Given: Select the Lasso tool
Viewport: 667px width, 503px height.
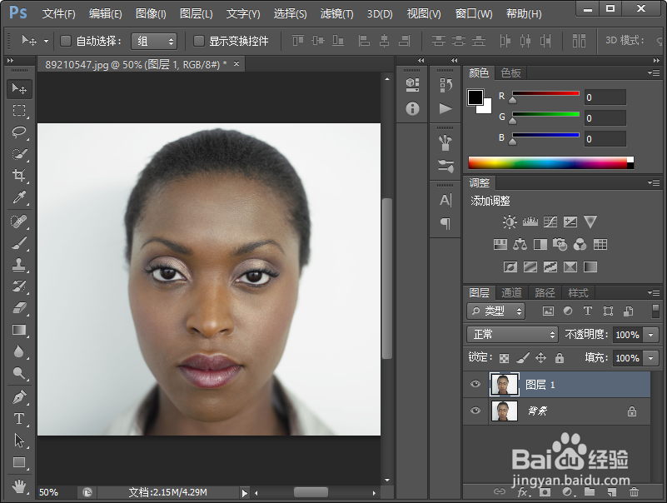Looking at the screenshot, I should click(x=19, y=132).
